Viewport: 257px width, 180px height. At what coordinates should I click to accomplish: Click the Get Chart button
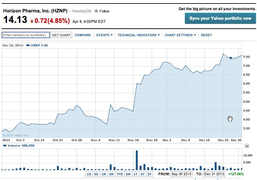(61, 35)
